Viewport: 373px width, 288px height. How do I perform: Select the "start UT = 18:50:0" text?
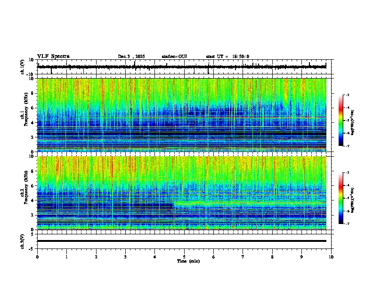click(227, 56)
